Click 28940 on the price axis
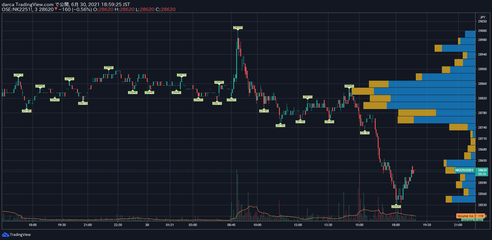 (x=482, y=54)
